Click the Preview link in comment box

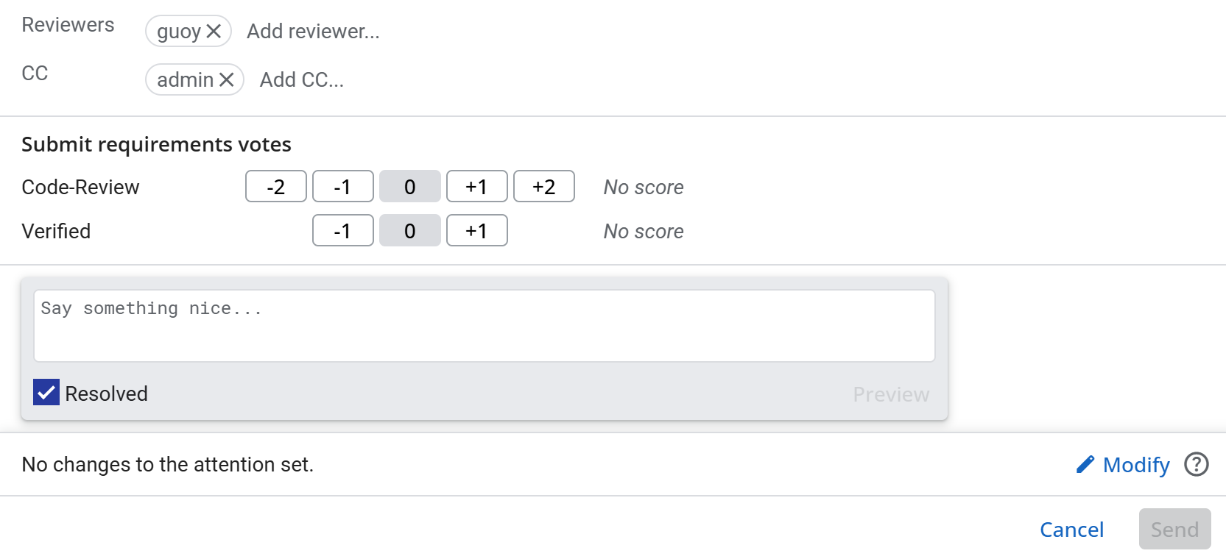pos(891,394)
